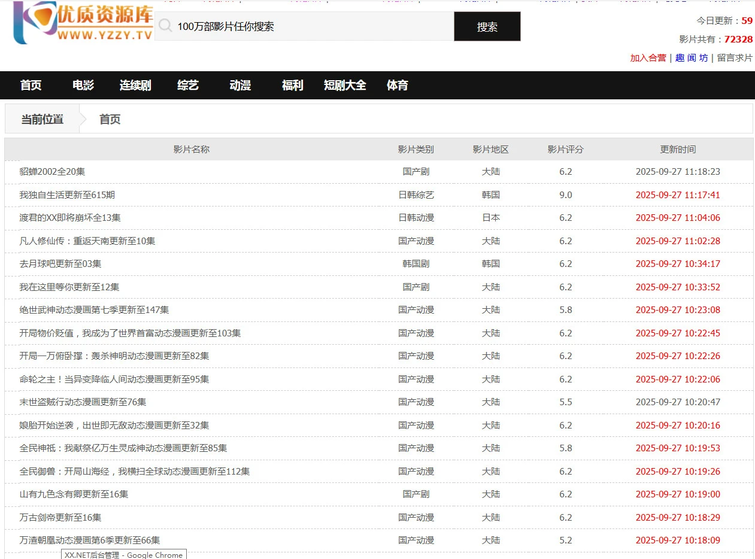Sort by the 影片评分 column header
Viewport: 755px width, 559px height.
[x=563, y=149]
